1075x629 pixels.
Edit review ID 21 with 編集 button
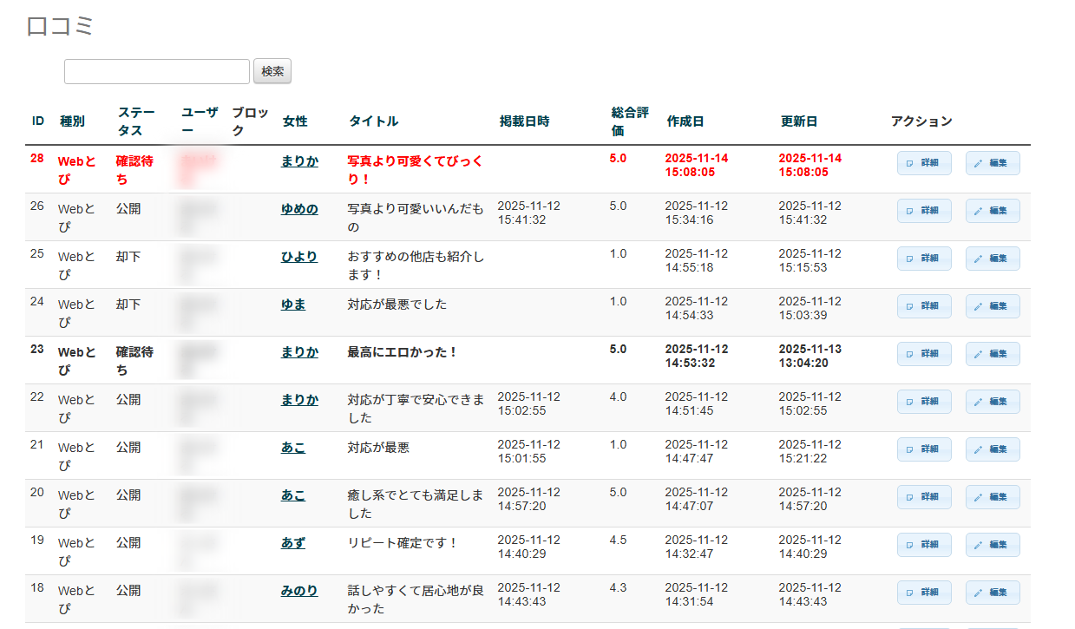993,449
